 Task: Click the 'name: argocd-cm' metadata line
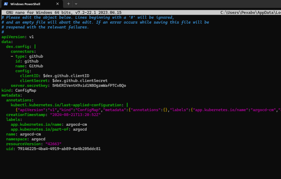tap(23, 134)
